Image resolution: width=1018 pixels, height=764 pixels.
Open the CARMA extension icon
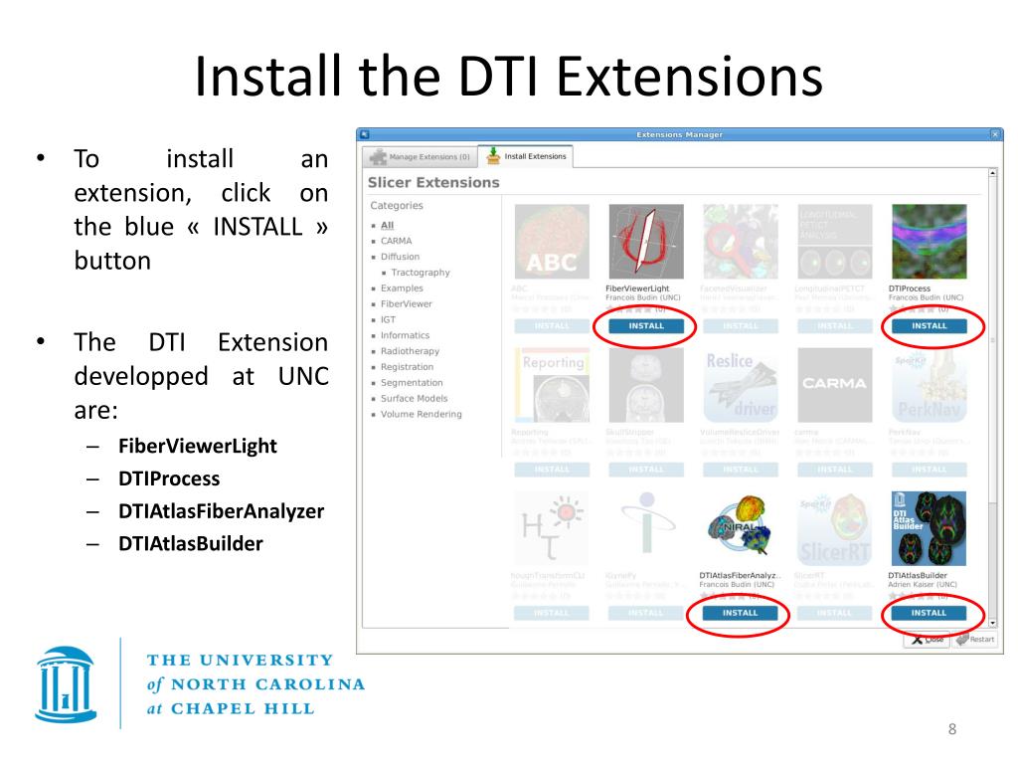click(834, 385)
